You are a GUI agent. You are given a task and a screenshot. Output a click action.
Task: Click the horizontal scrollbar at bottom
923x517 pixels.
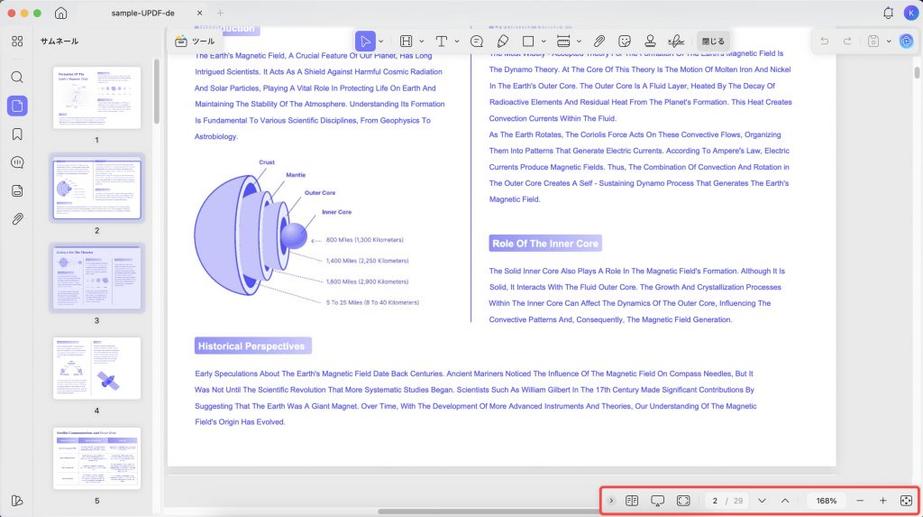point(489,512)
